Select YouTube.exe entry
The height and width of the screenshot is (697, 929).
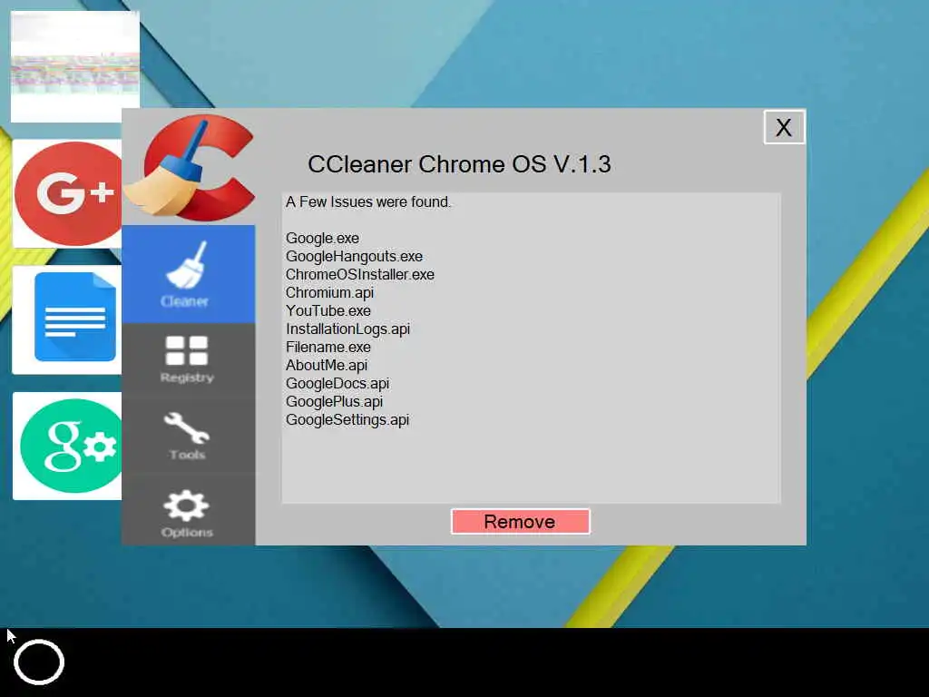(x=328, y=310)
